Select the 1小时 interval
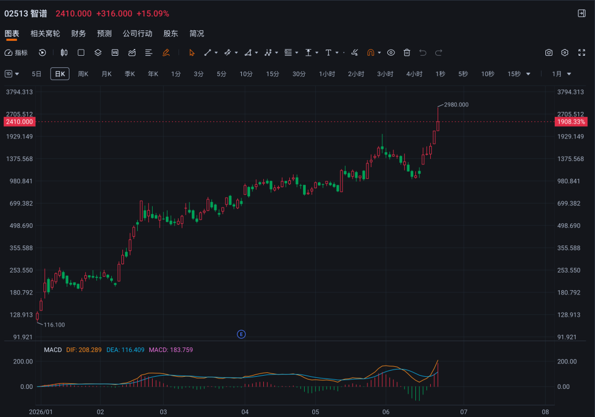 point(327,74)
